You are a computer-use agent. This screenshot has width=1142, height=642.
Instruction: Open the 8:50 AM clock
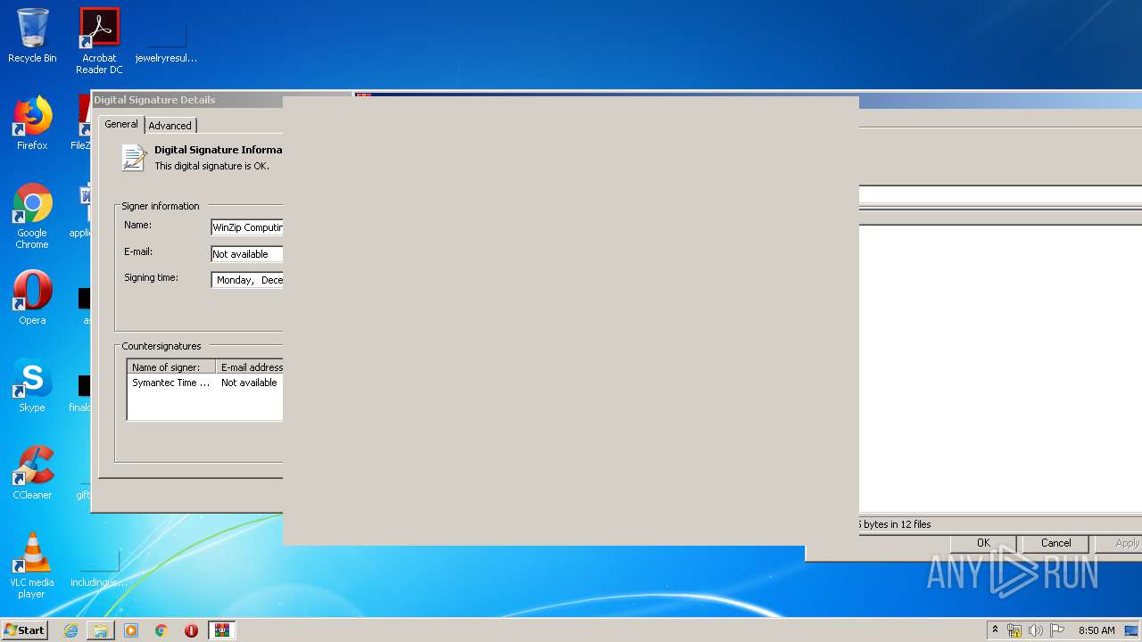pyautogui.click(x=1096, y=630)
